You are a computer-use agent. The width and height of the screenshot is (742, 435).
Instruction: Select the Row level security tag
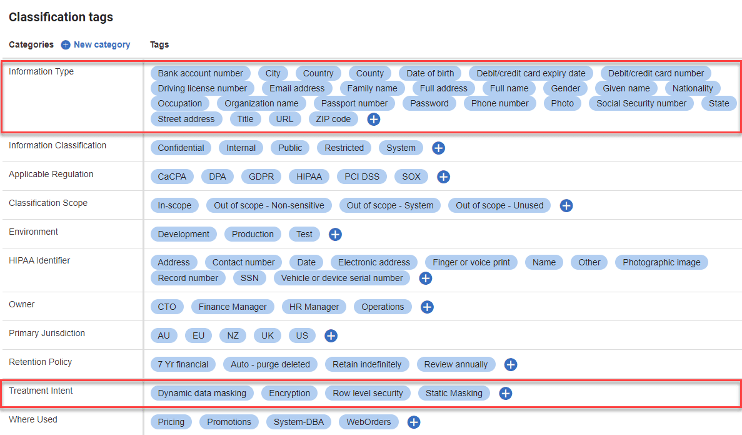click(x=368, y=393)
